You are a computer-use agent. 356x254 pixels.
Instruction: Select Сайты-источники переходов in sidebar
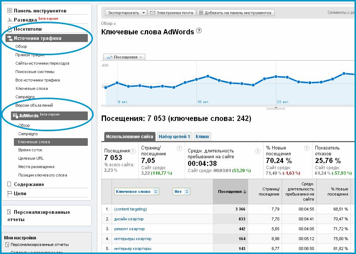tap(42, 63)
